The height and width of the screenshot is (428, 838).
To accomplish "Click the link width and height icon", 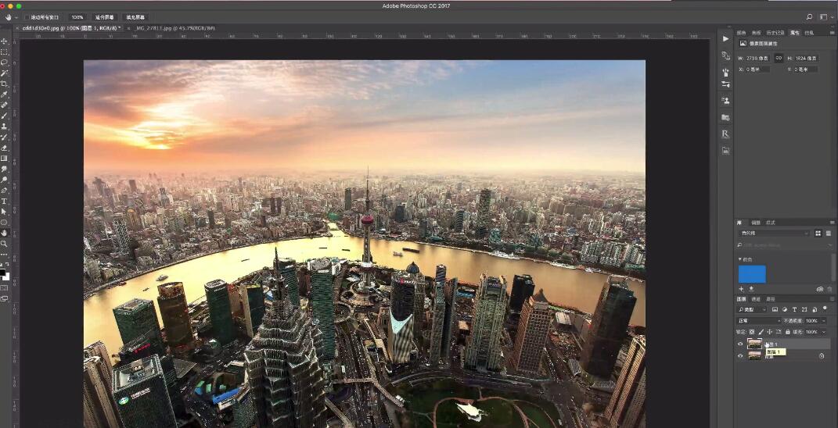I will [779, 58].
